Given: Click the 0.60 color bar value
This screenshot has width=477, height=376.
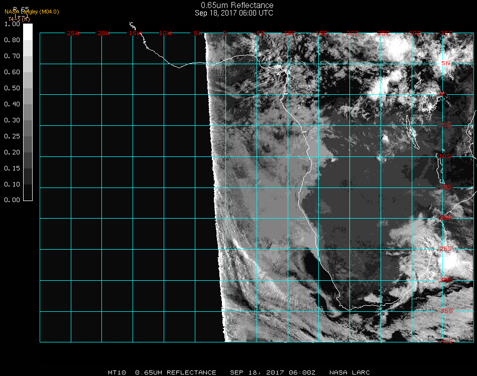Looking at the screenshot, I should pos(12,72).
